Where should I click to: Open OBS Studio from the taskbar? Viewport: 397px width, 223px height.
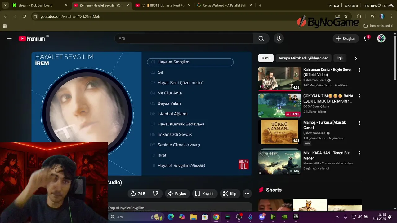point(239,217)
